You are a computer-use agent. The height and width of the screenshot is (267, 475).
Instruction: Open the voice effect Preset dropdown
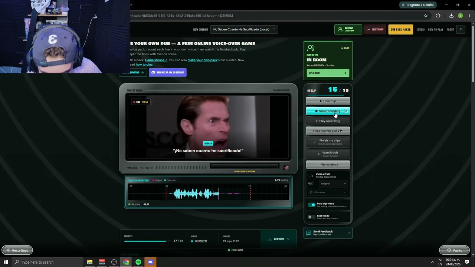333,184
